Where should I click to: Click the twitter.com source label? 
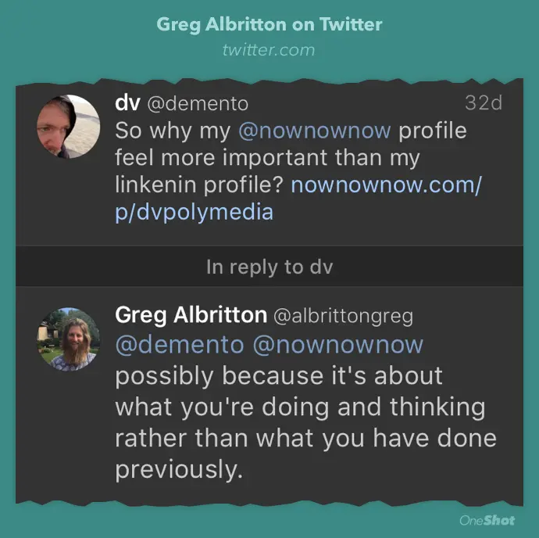pyautogui.click(x=269, y=50)
